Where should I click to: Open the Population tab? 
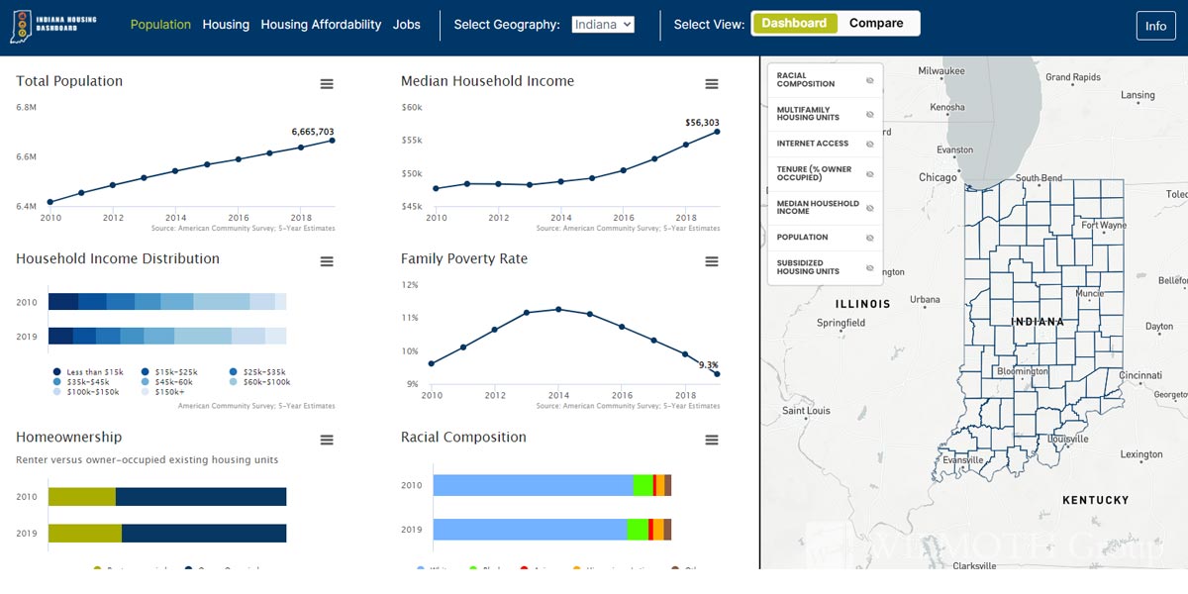point(160,25)
